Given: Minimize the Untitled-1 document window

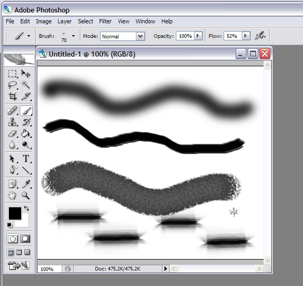Looking at the screenshot, I should 241,54.
